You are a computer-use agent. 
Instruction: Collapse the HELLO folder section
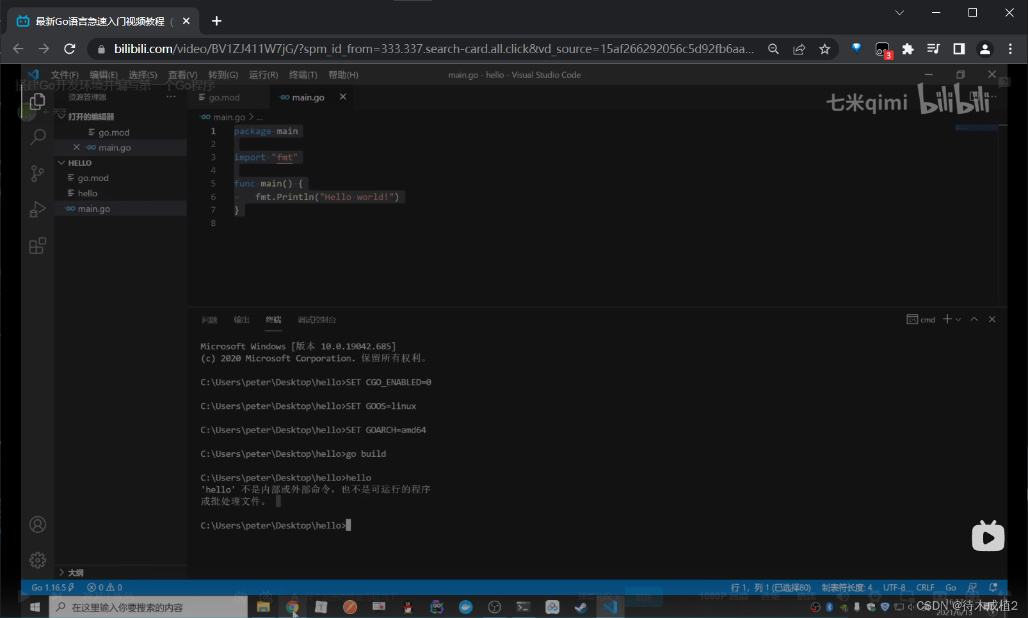click(x=62, y=162)
